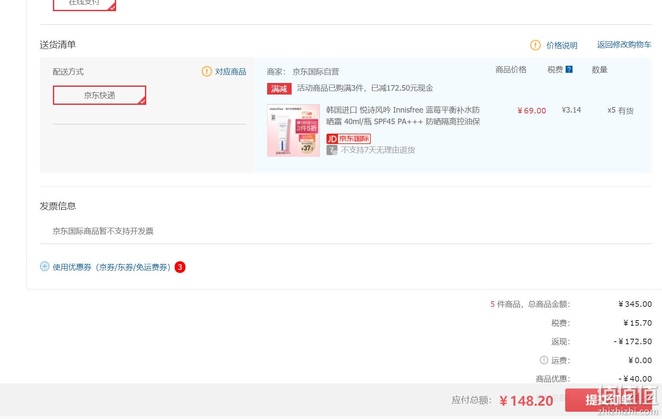Screen dimensions: 662x419
Task: Select the 在线支付 payment option
Action: [84, 4]
